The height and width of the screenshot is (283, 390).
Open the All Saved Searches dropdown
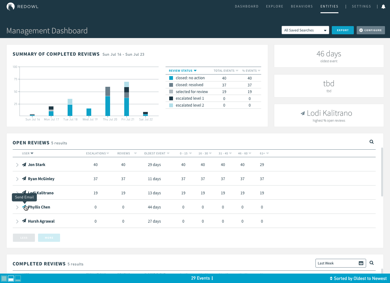point(305,30)
